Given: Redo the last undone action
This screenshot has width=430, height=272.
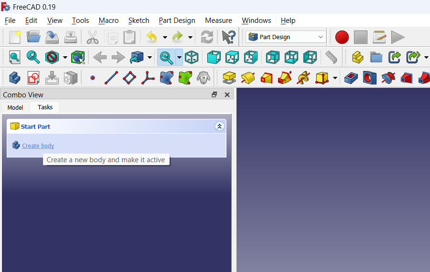Looking at the screenshot, I should pos(178,37).
